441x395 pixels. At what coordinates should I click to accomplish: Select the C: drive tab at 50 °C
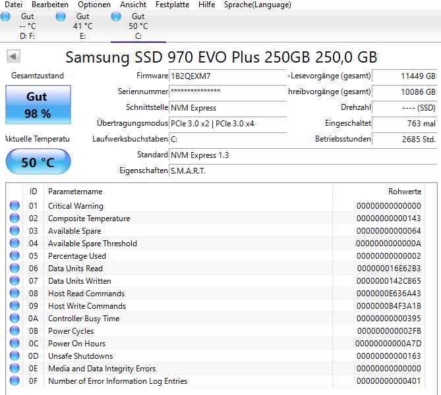coord(138,26)
